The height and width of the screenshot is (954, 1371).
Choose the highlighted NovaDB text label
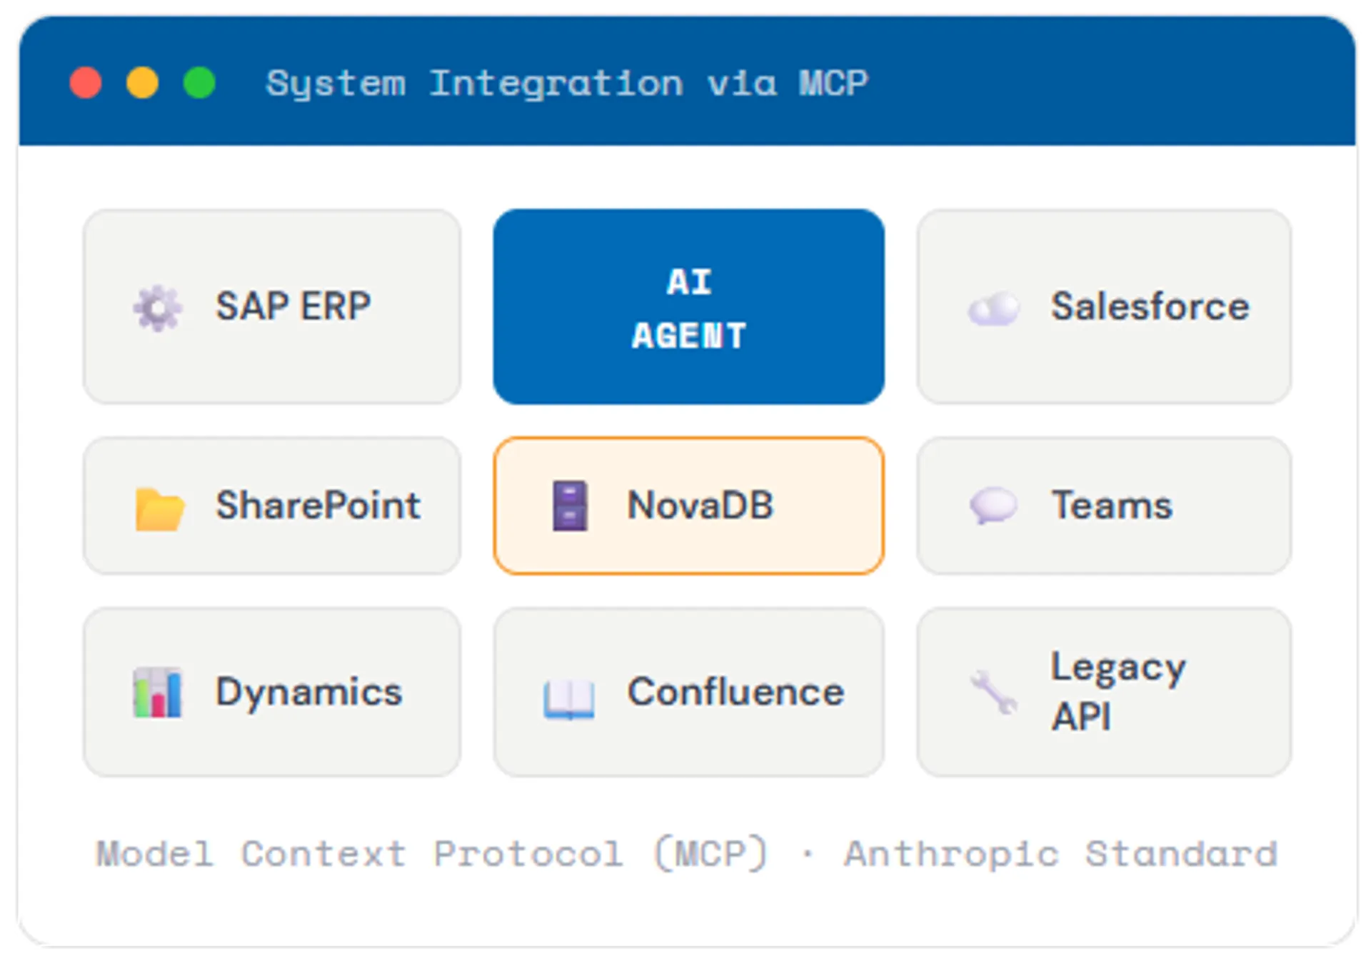(700, 506)
